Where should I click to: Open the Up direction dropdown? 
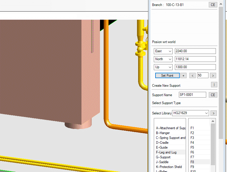[163, 67]
